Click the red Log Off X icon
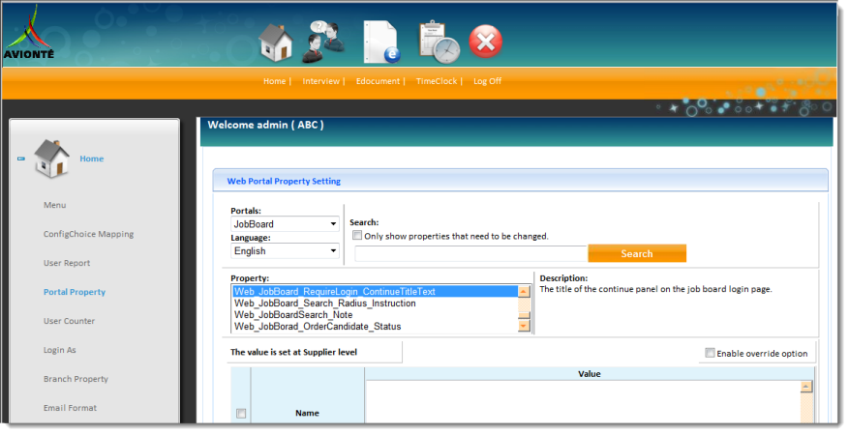The image size is (849, 434). click(x=486, y=42)
